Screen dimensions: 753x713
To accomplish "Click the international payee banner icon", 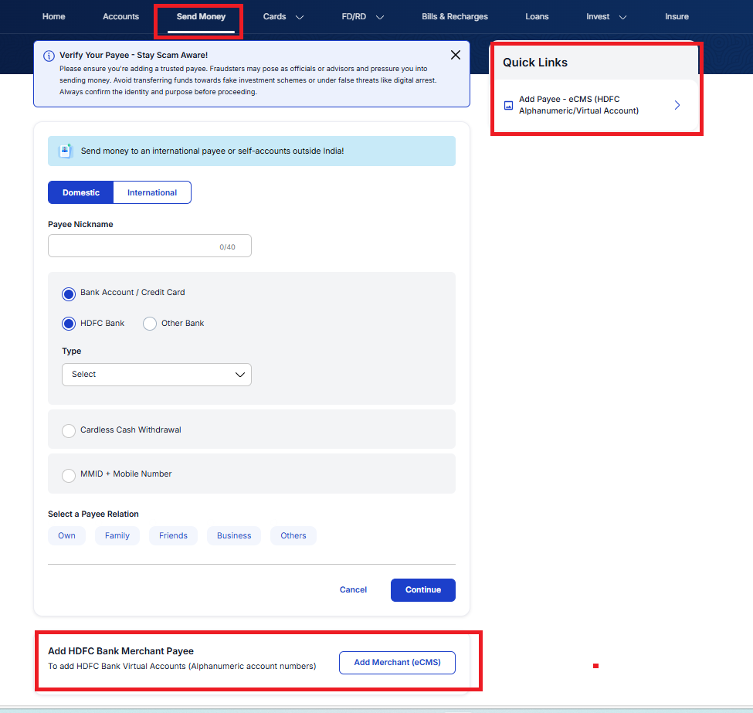I will coord(65,151).
